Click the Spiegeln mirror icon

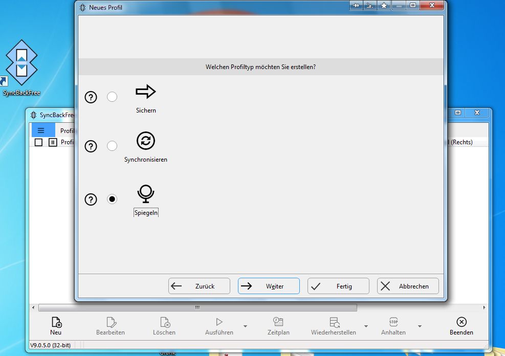(x=146, y=194)
